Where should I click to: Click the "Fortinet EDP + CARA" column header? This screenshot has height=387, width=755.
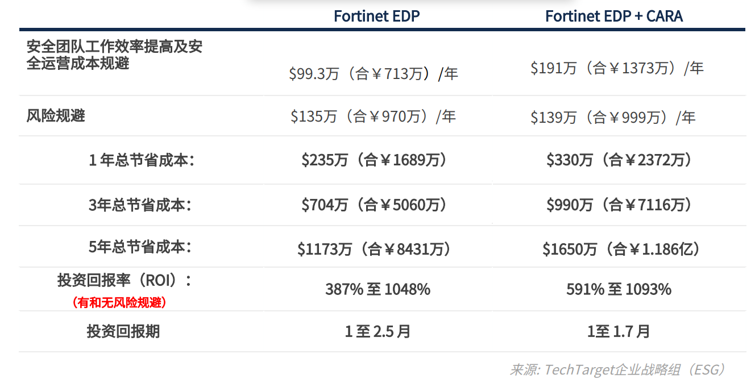[x=614, y=16]
